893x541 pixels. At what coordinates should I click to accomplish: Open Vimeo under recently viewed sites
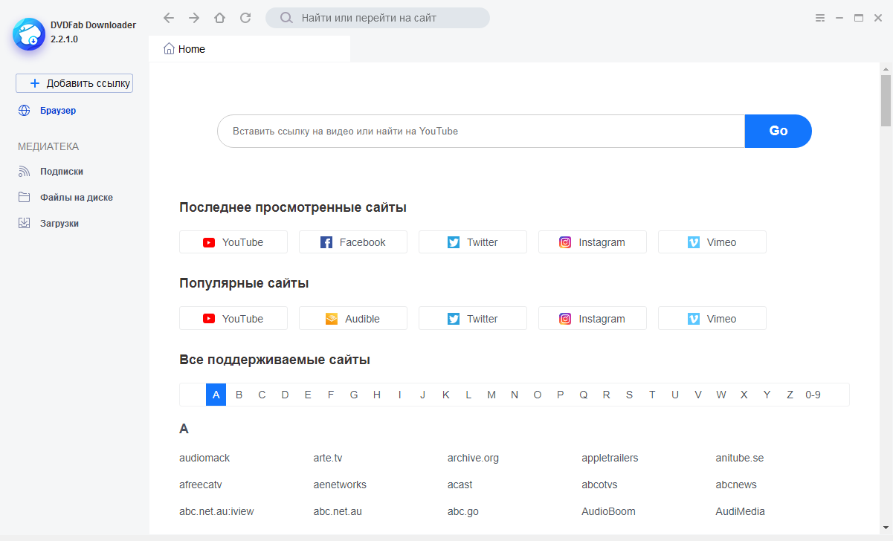[x=712, y=242]
